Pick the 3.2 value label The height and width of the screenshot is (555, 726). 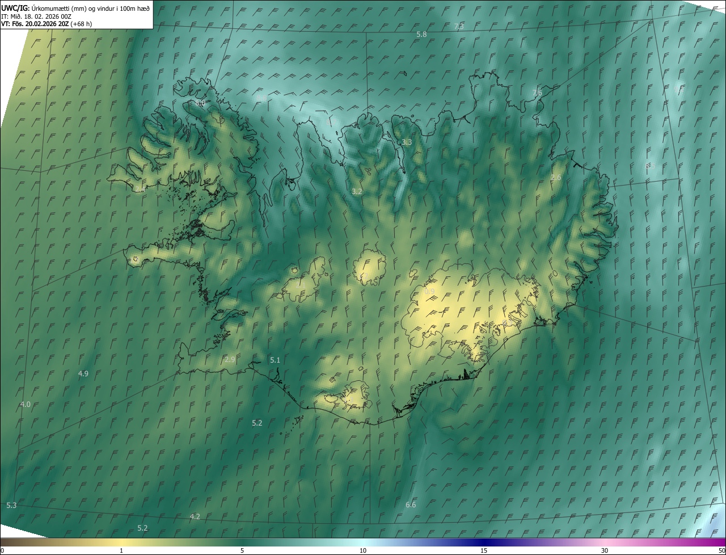[357, 192]
